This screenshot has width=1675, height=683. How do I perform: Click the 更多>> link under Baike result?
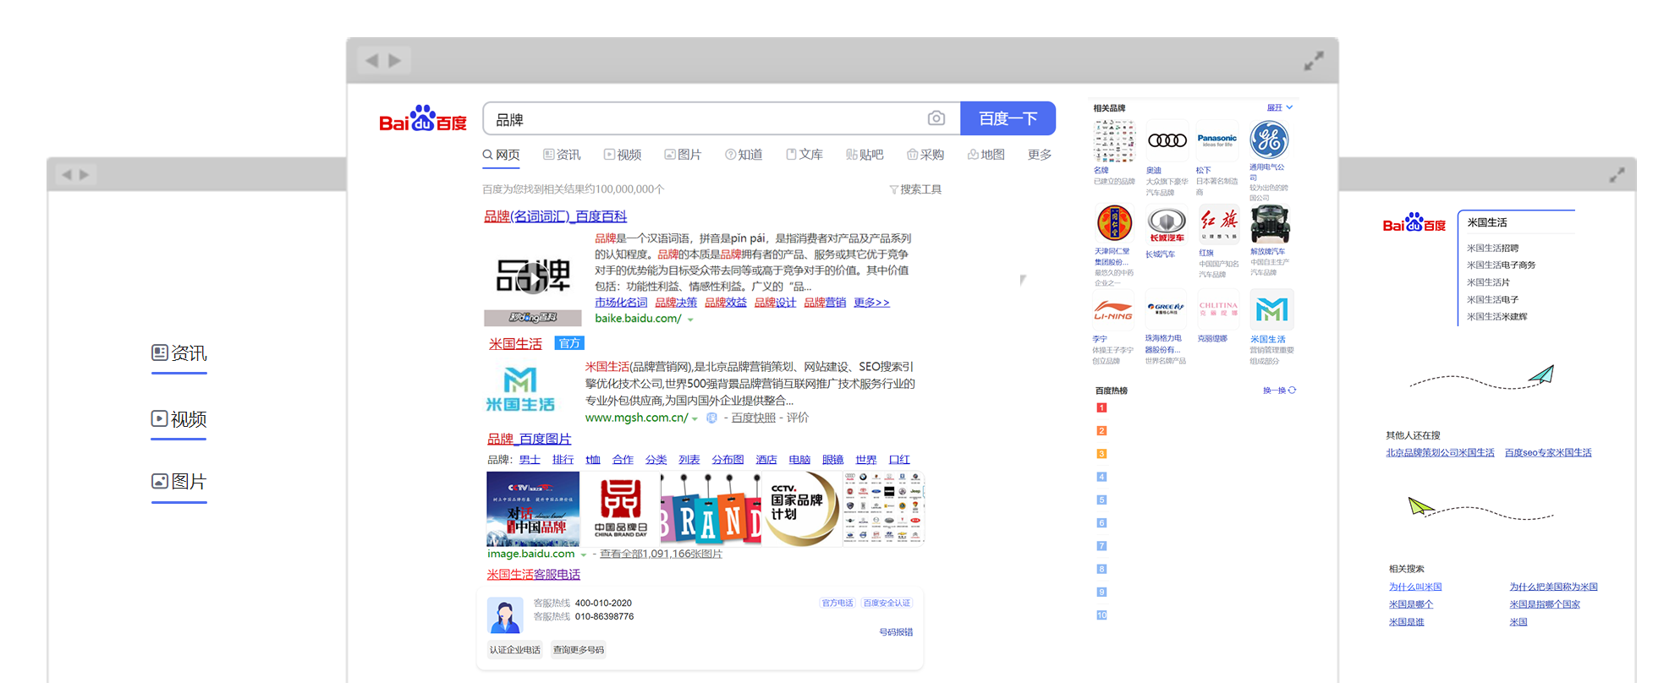pyautogui.click(x=871, y=303)
